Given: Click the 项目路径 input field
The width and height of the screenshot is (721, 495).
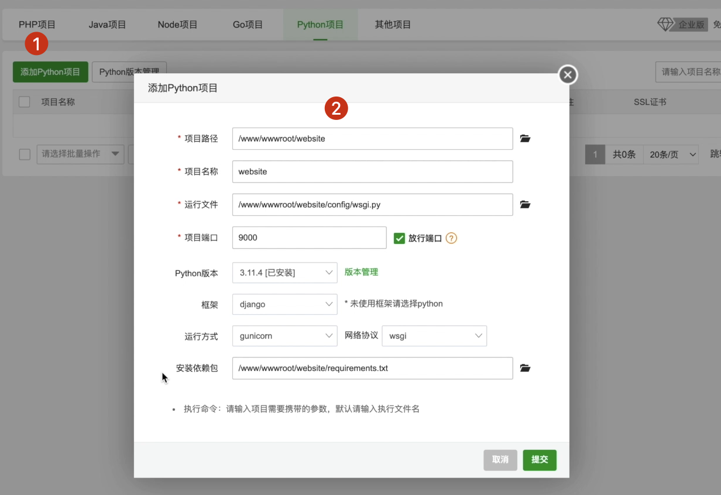Looking at the screenshot, I should coord(373,139).
